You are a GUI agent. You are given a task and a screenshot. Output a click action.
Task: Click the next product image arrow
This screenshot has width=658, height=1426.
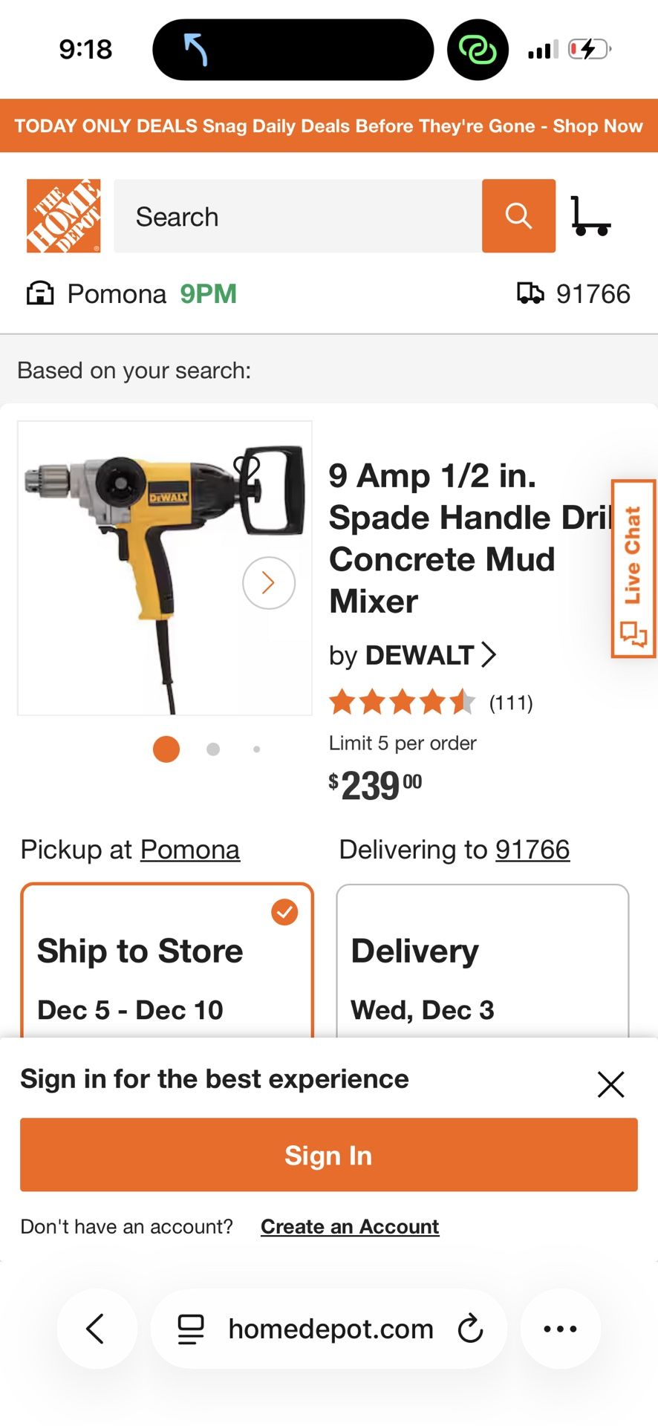269,583
